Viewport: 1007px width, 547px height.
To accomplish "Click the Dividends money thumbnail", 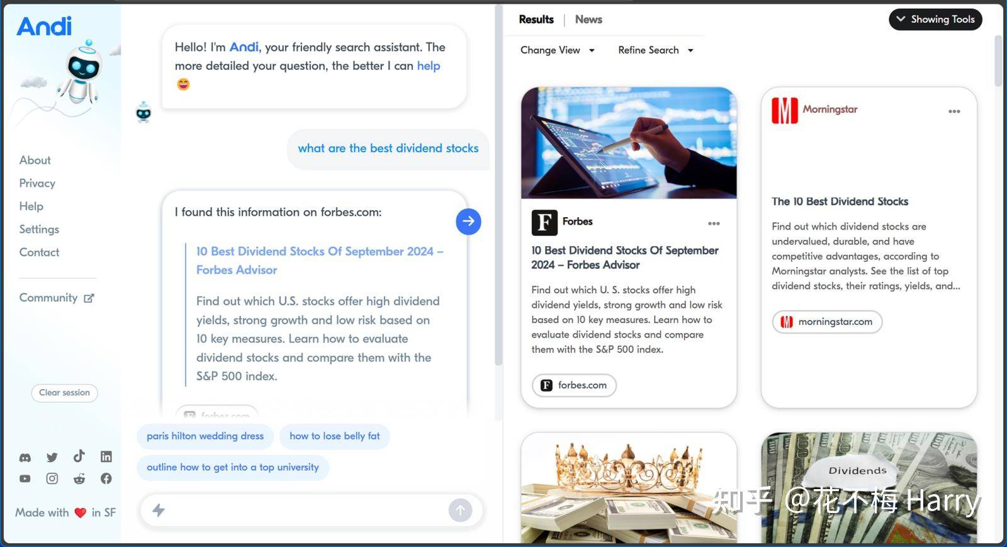I will [869, 488].
